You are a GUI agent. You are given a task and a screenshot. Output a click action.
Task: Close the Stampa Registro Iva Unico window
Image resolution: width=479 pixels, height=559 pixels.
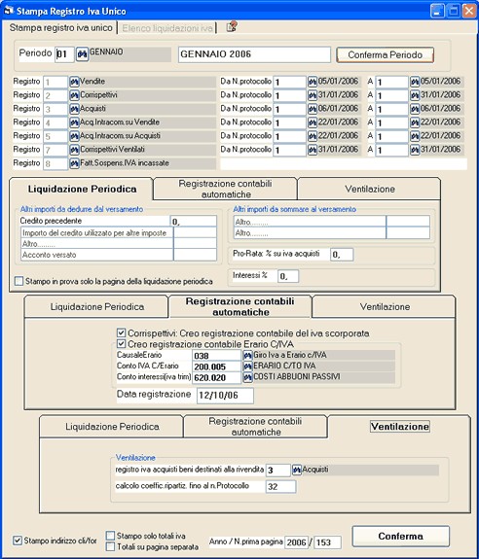pyautogui.click(x=469, y=11)
